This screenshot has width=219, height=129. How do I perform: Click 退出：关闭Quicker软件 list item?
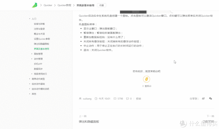click(98, 50)
